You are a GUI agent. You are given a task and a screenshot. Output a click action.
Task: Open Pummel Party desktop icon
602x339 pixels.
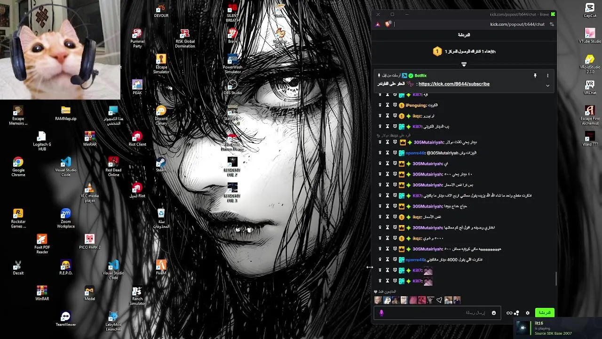(x=137, y=39)
